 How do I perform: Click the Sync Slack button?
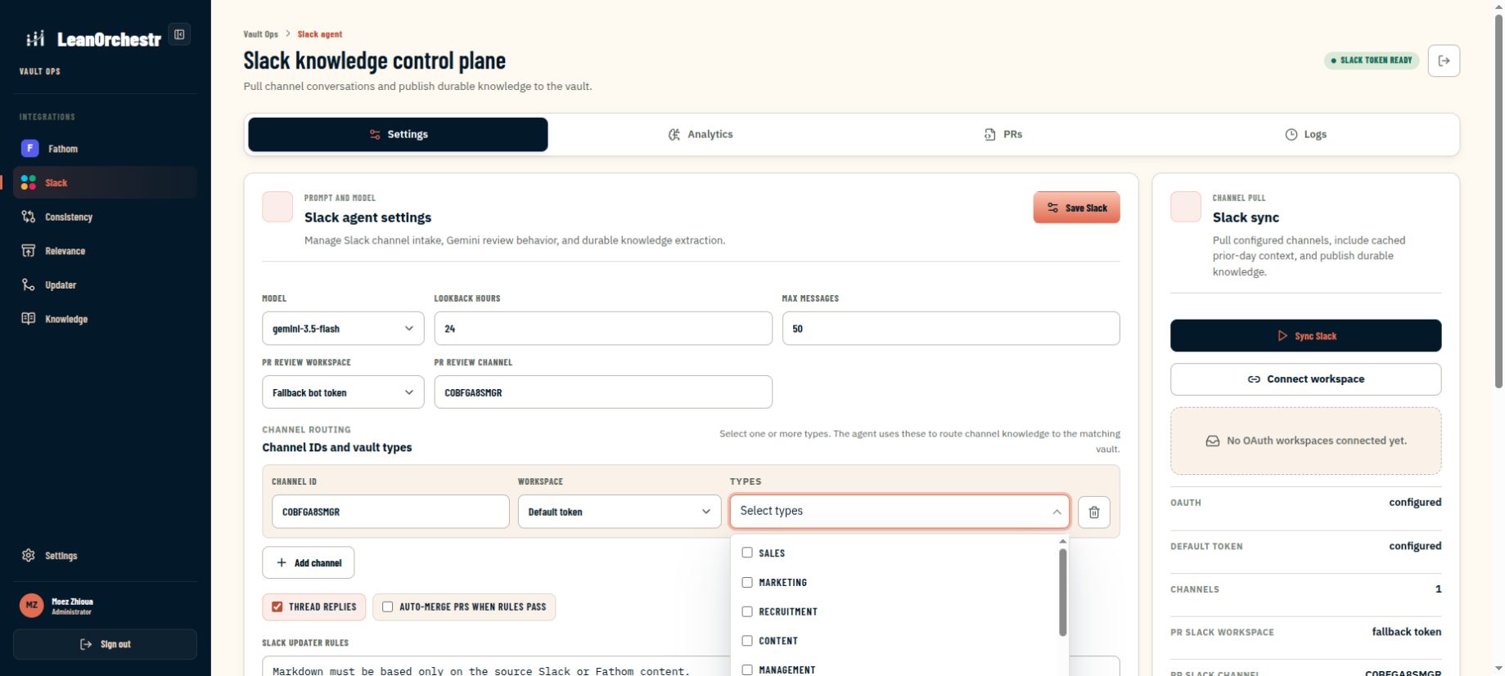point(1305,336)
